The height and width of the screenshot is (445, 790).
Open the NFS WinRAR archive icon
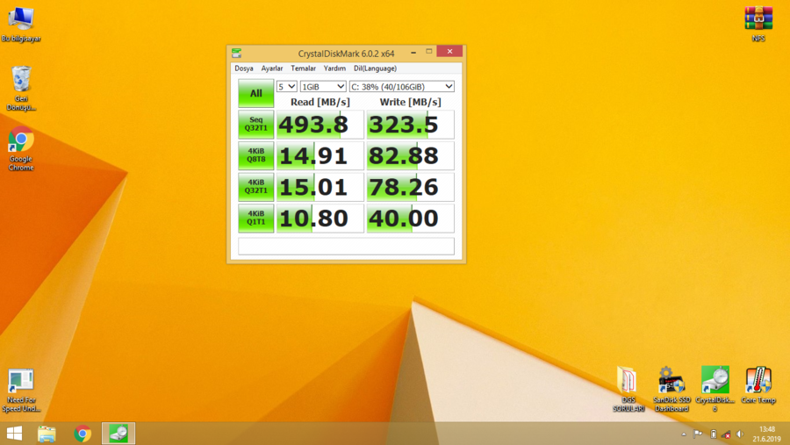758,25
